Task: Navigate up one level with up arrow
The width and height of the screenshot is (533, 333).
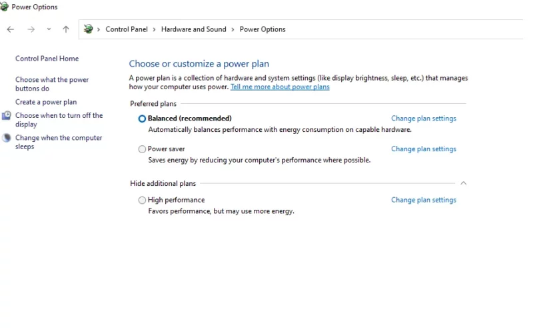Action: click(66, 29)
